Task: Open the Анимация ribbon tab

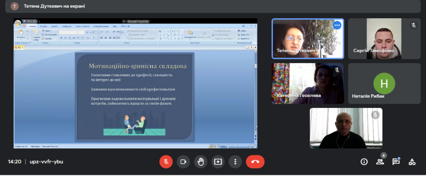Action: click(x=67, y=26)
